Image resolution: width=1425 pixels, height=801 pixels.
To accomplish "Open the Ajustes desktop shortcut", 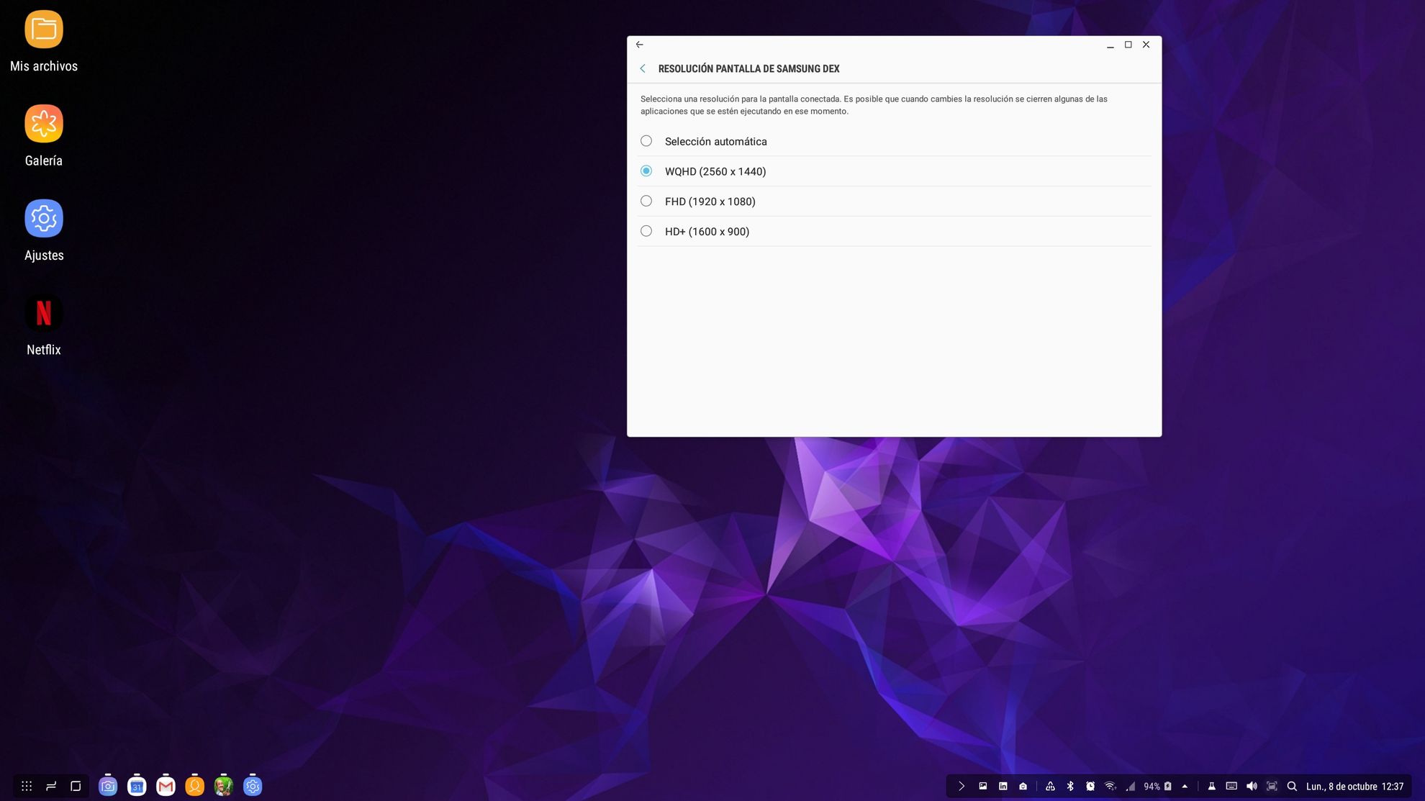I will click(x=44, y=230).
